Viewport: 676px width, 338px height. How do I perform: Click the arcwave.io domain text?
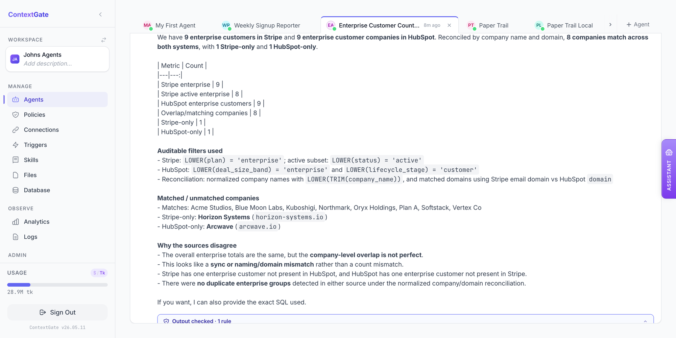(x=258, y=227)
